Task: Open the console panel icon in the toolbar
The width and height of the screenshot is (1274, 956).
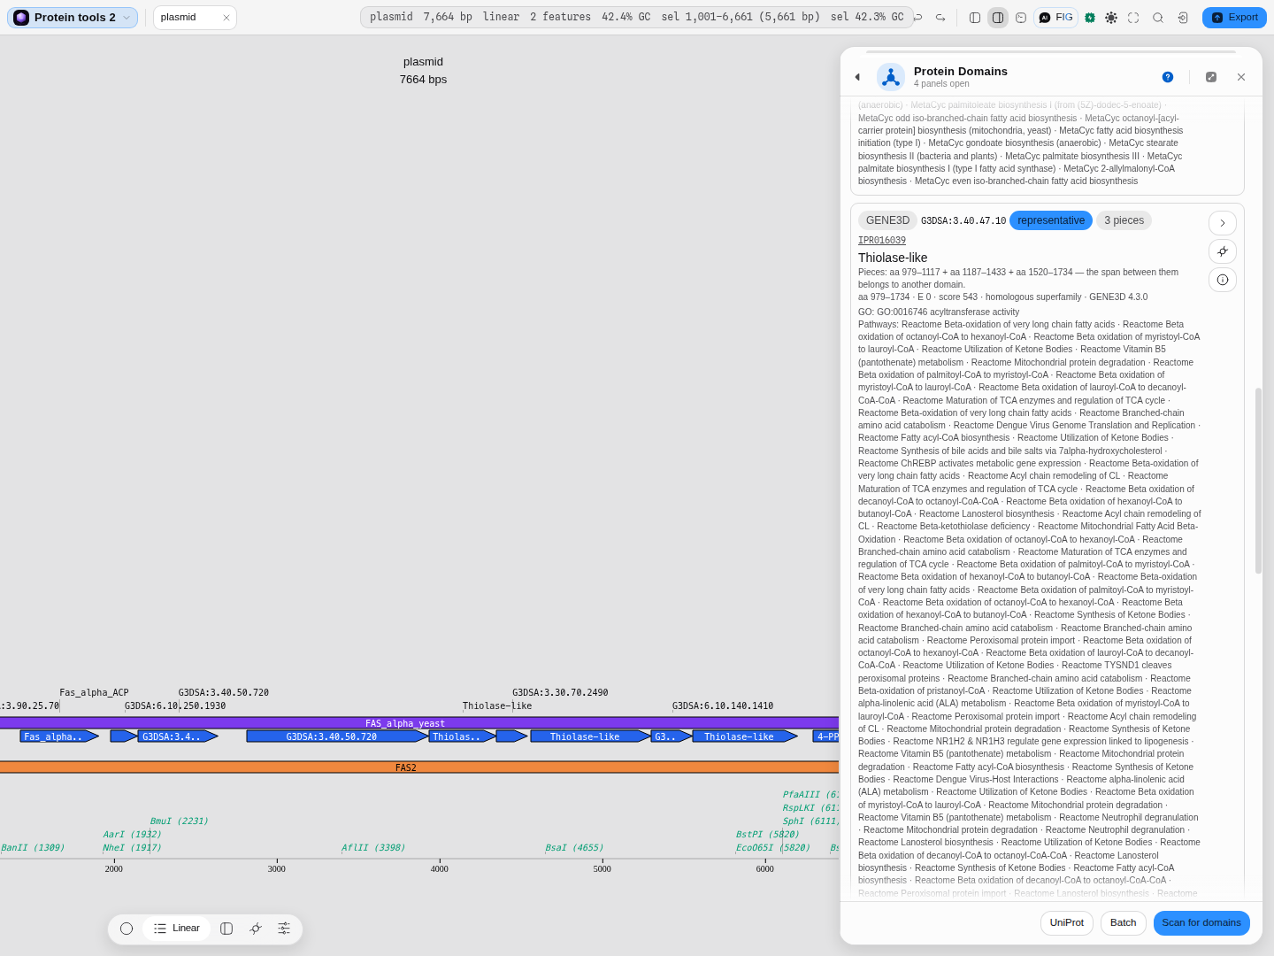Action: (1021, 18)
